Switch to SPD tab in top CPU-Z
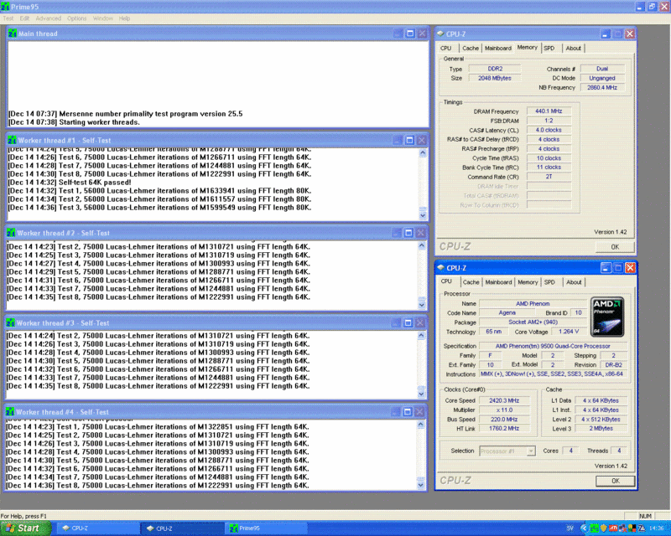 (x=549, y=48)
